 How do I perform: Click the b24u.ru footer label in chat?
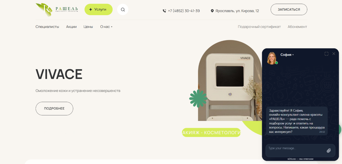pyautogui.click(x=300, y=159)
